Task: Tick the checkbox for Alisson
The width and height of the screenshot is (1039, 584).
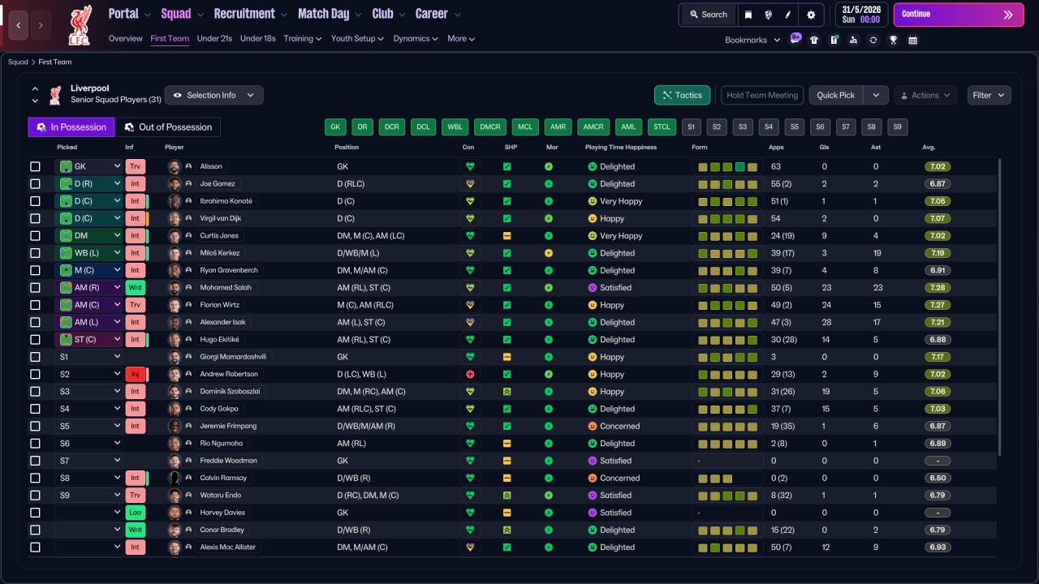Action: coord(35,166)
